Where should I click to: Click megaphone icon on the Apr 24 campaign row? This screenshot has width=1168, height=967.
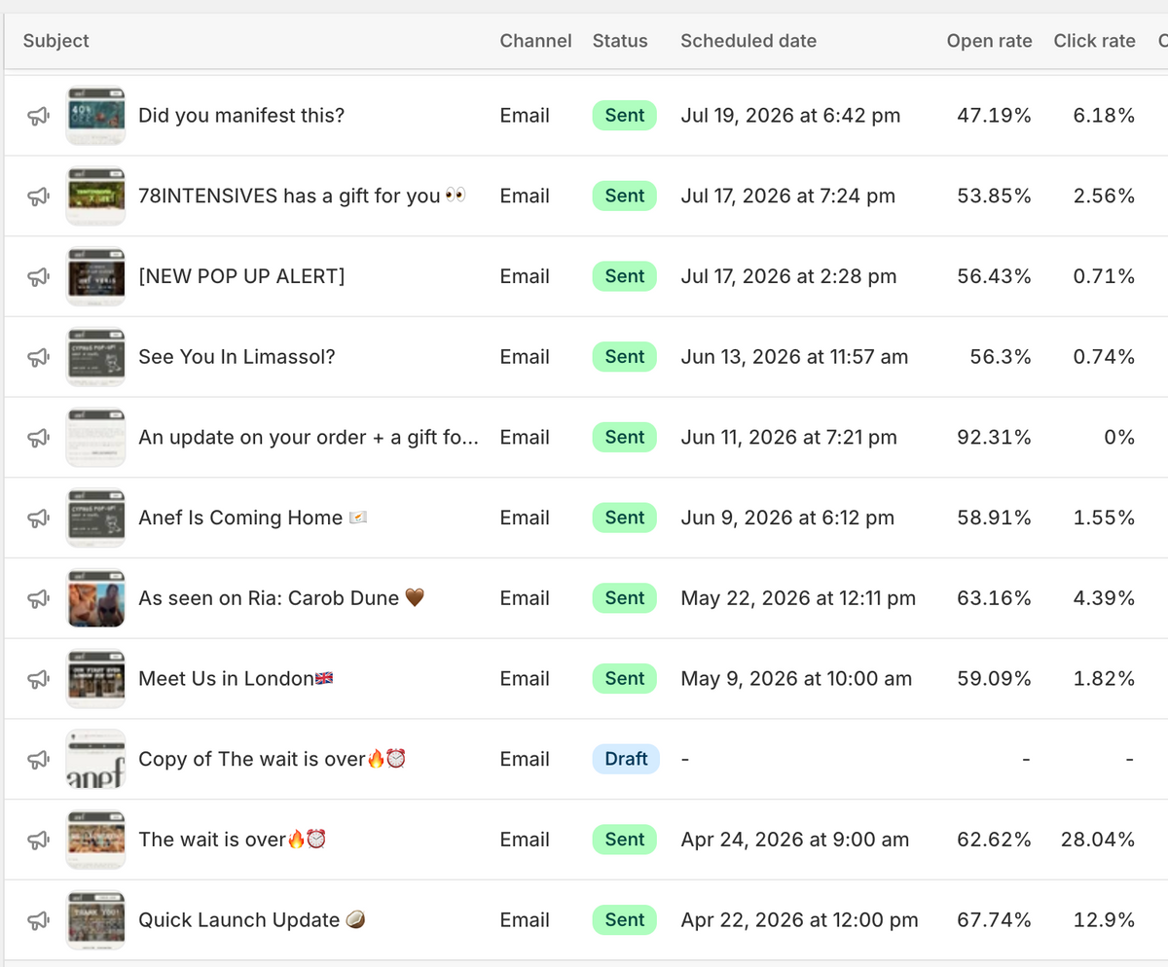[38, 840]
